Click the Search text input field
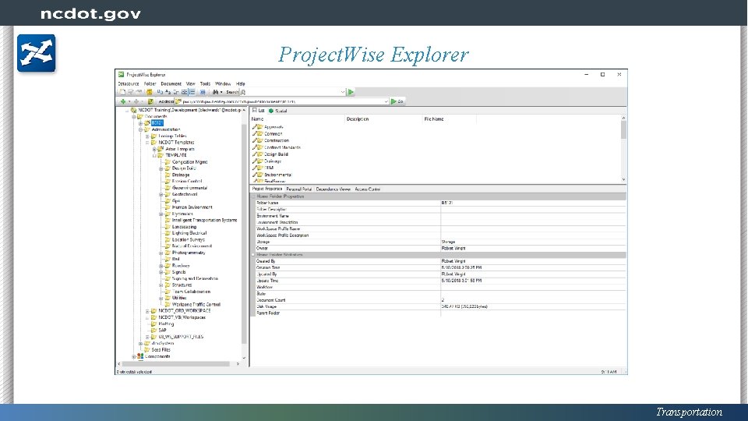The height and width of the screenshot is (421, 748). pos(293,92)
